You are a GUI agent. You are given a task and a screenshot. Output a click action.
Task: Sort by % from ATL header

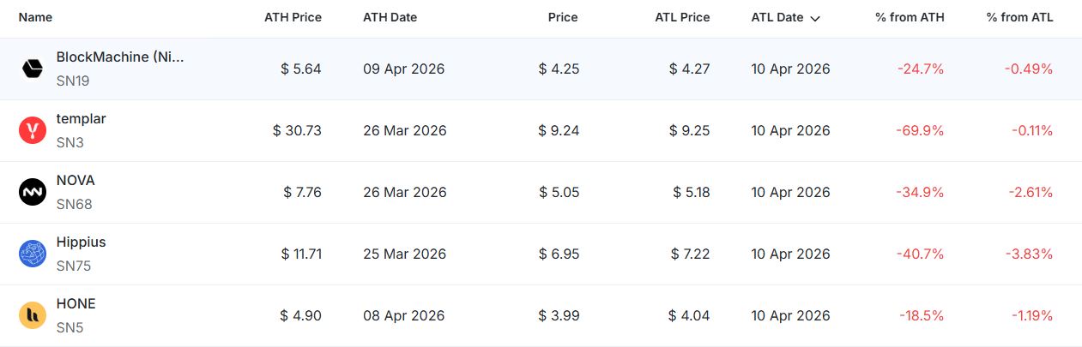pos(1019,17)
